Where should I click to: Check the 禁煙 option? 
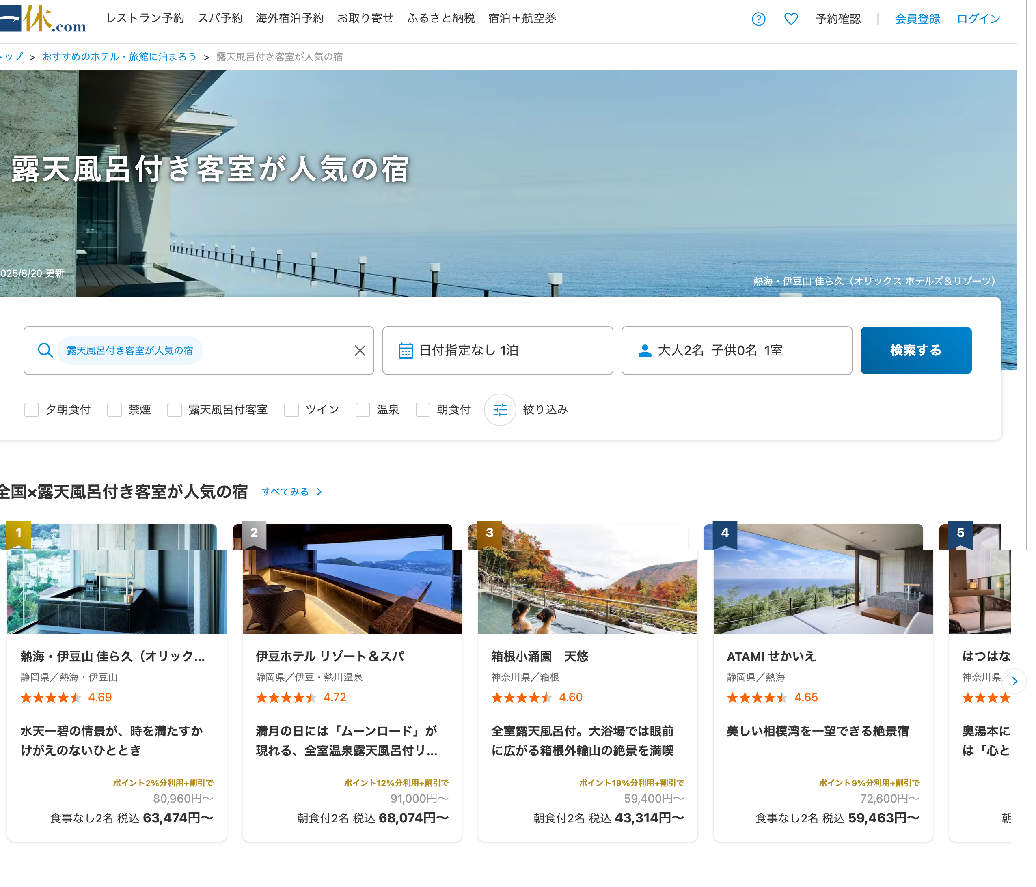[114, 410]
